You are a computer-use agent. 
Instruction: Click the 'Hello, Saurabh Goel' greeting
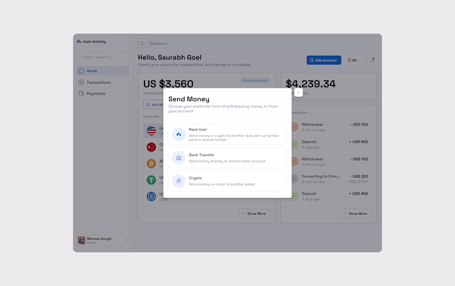pyautogui.click(x=170, y=57)
